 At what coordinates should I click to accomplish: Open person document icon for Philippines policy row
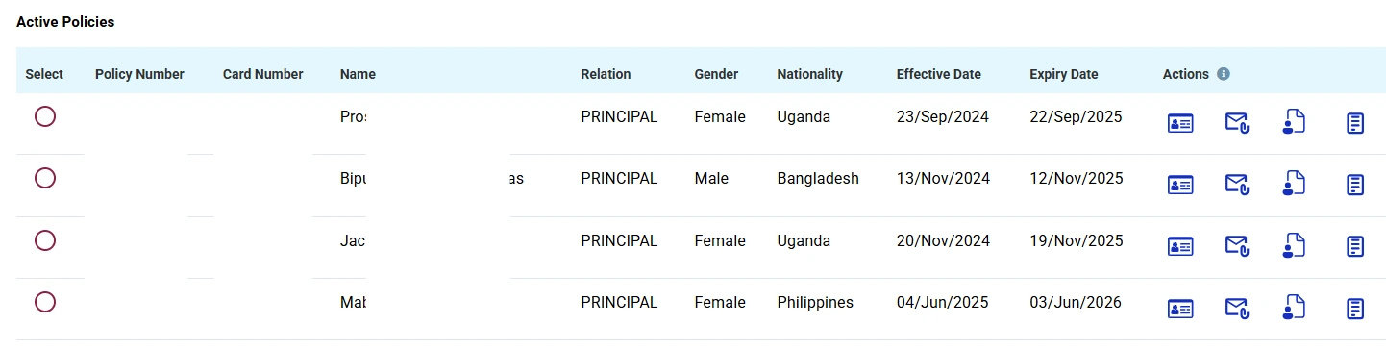coord(1294,307)
